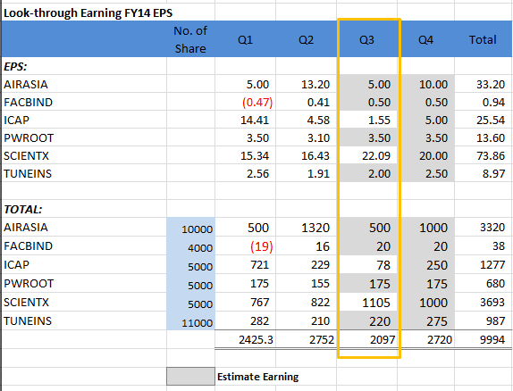513x391 pixels.
Task: Select SCIENTX Q2 earnings 822
Action: (320, 302)
